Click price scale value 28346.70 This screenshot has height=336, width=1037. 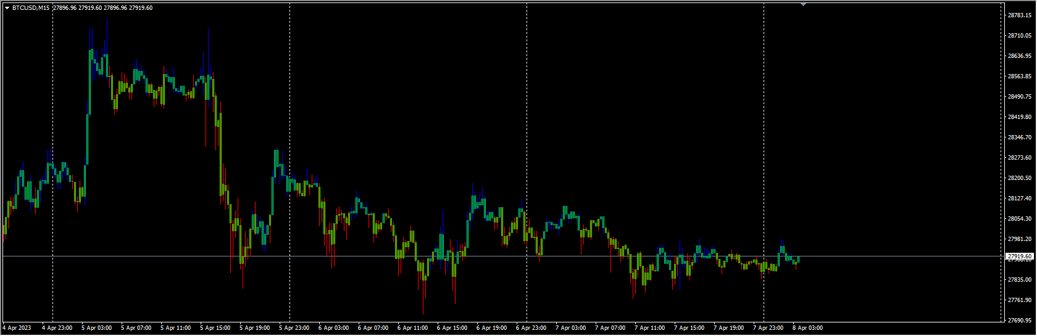tap(1020, 137)
